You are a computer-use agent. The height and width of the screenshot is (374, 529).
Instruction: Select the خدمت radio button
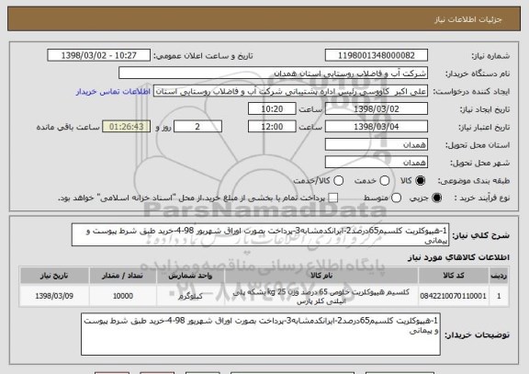click(384, 181)
